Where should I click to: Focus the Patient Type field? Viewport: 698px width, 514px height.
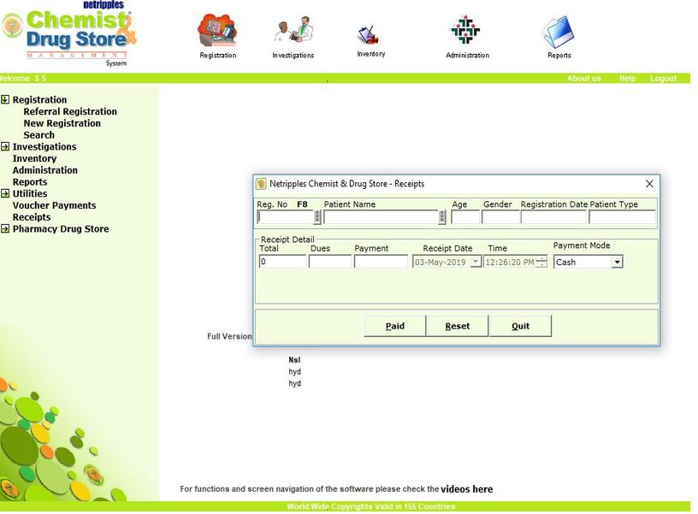(623, 216)
